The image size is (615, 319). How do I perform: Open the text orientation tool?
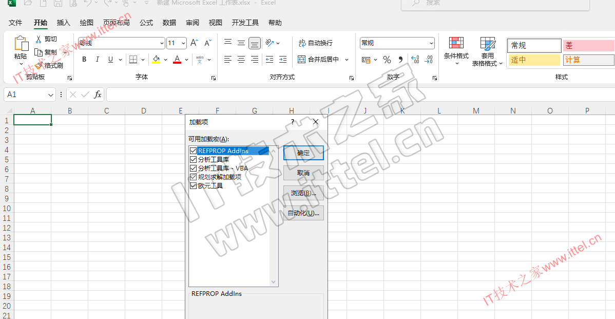click(x=270, y=42)
